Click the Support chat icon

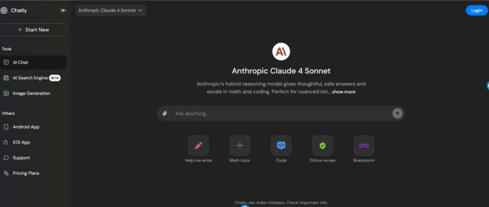pos(6,158)
